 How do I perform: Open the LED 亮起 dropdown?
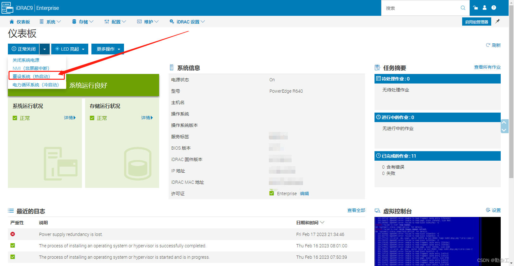click(x=70, y=49)
